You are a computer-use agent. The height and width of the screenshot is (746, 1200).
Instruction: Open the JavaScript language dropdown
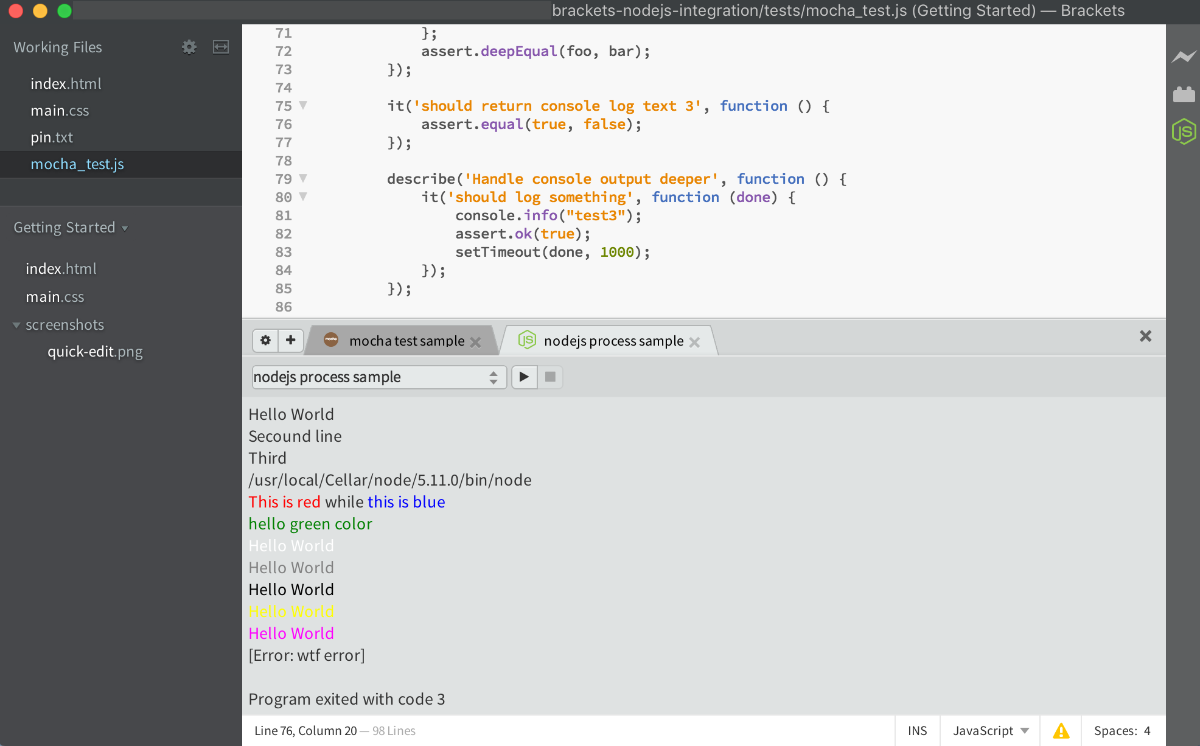[991, 731]
